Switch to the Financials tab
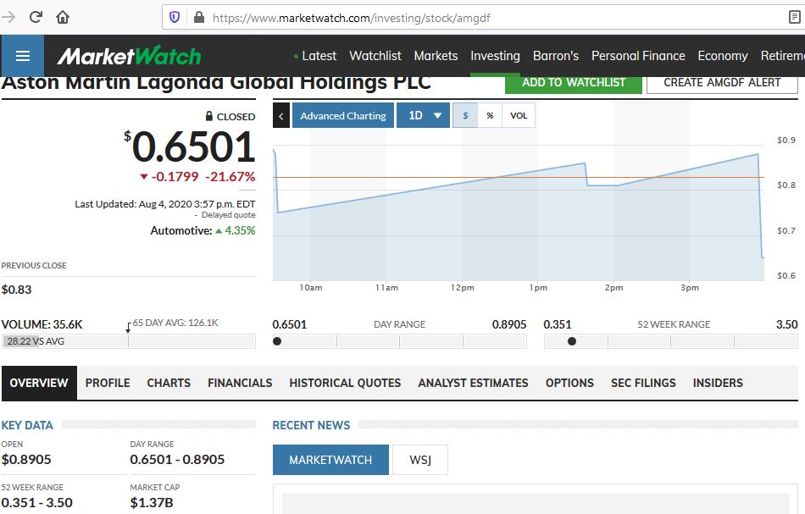The width and height of the screenshot is (805, 514). pyautogui.click(x=240, y=383)
